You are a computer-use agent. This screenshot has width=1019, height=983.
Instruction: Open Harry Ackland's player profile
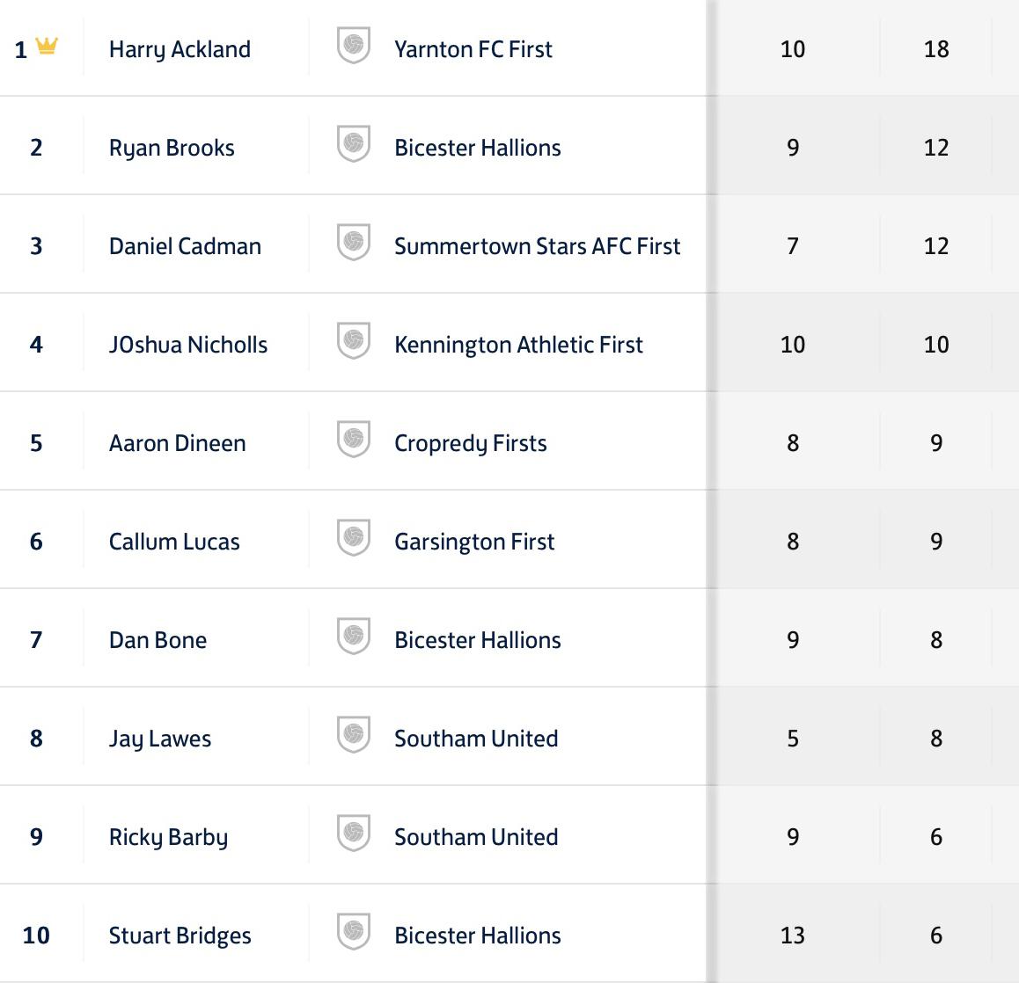coord(180,49)
